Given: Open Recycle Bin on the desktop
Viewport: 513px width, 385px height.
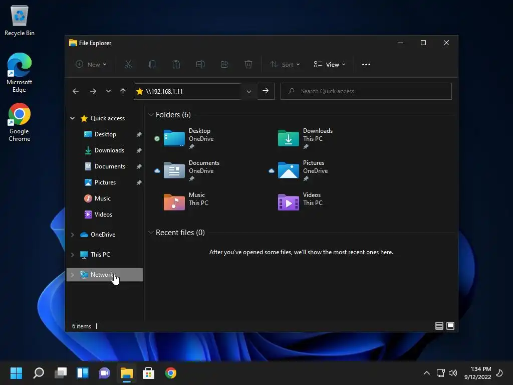Looking at the screenshot, I should click(20, 21).
